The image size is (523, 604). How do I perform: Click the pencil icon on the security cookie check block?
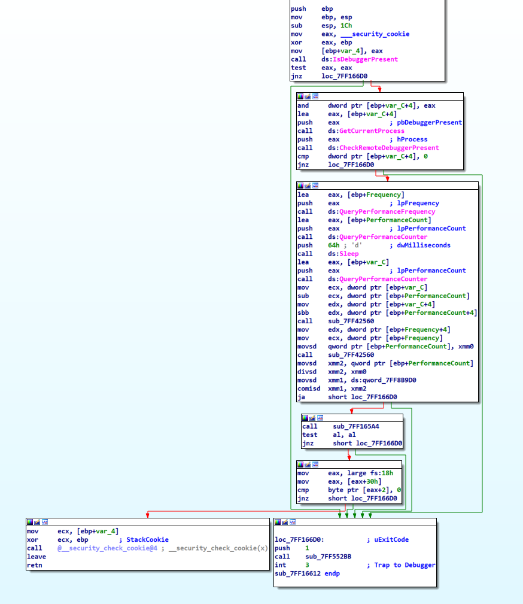[37, 522]
